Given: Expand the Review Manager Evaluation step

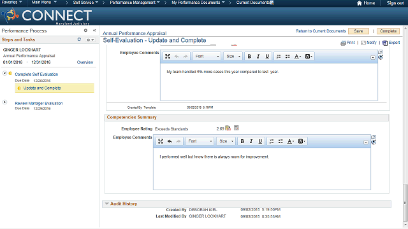Looking at the screenshot, I should pyautogui.click(x=4, y=102).
